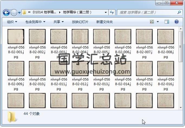Open the recent pages dropdown arrow
Image resolution: width=185 pixels, height=128 pixels.
coord(20,12)
